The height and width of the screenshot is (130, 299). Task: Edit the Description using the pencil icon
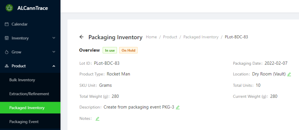(x=178, y=107)
